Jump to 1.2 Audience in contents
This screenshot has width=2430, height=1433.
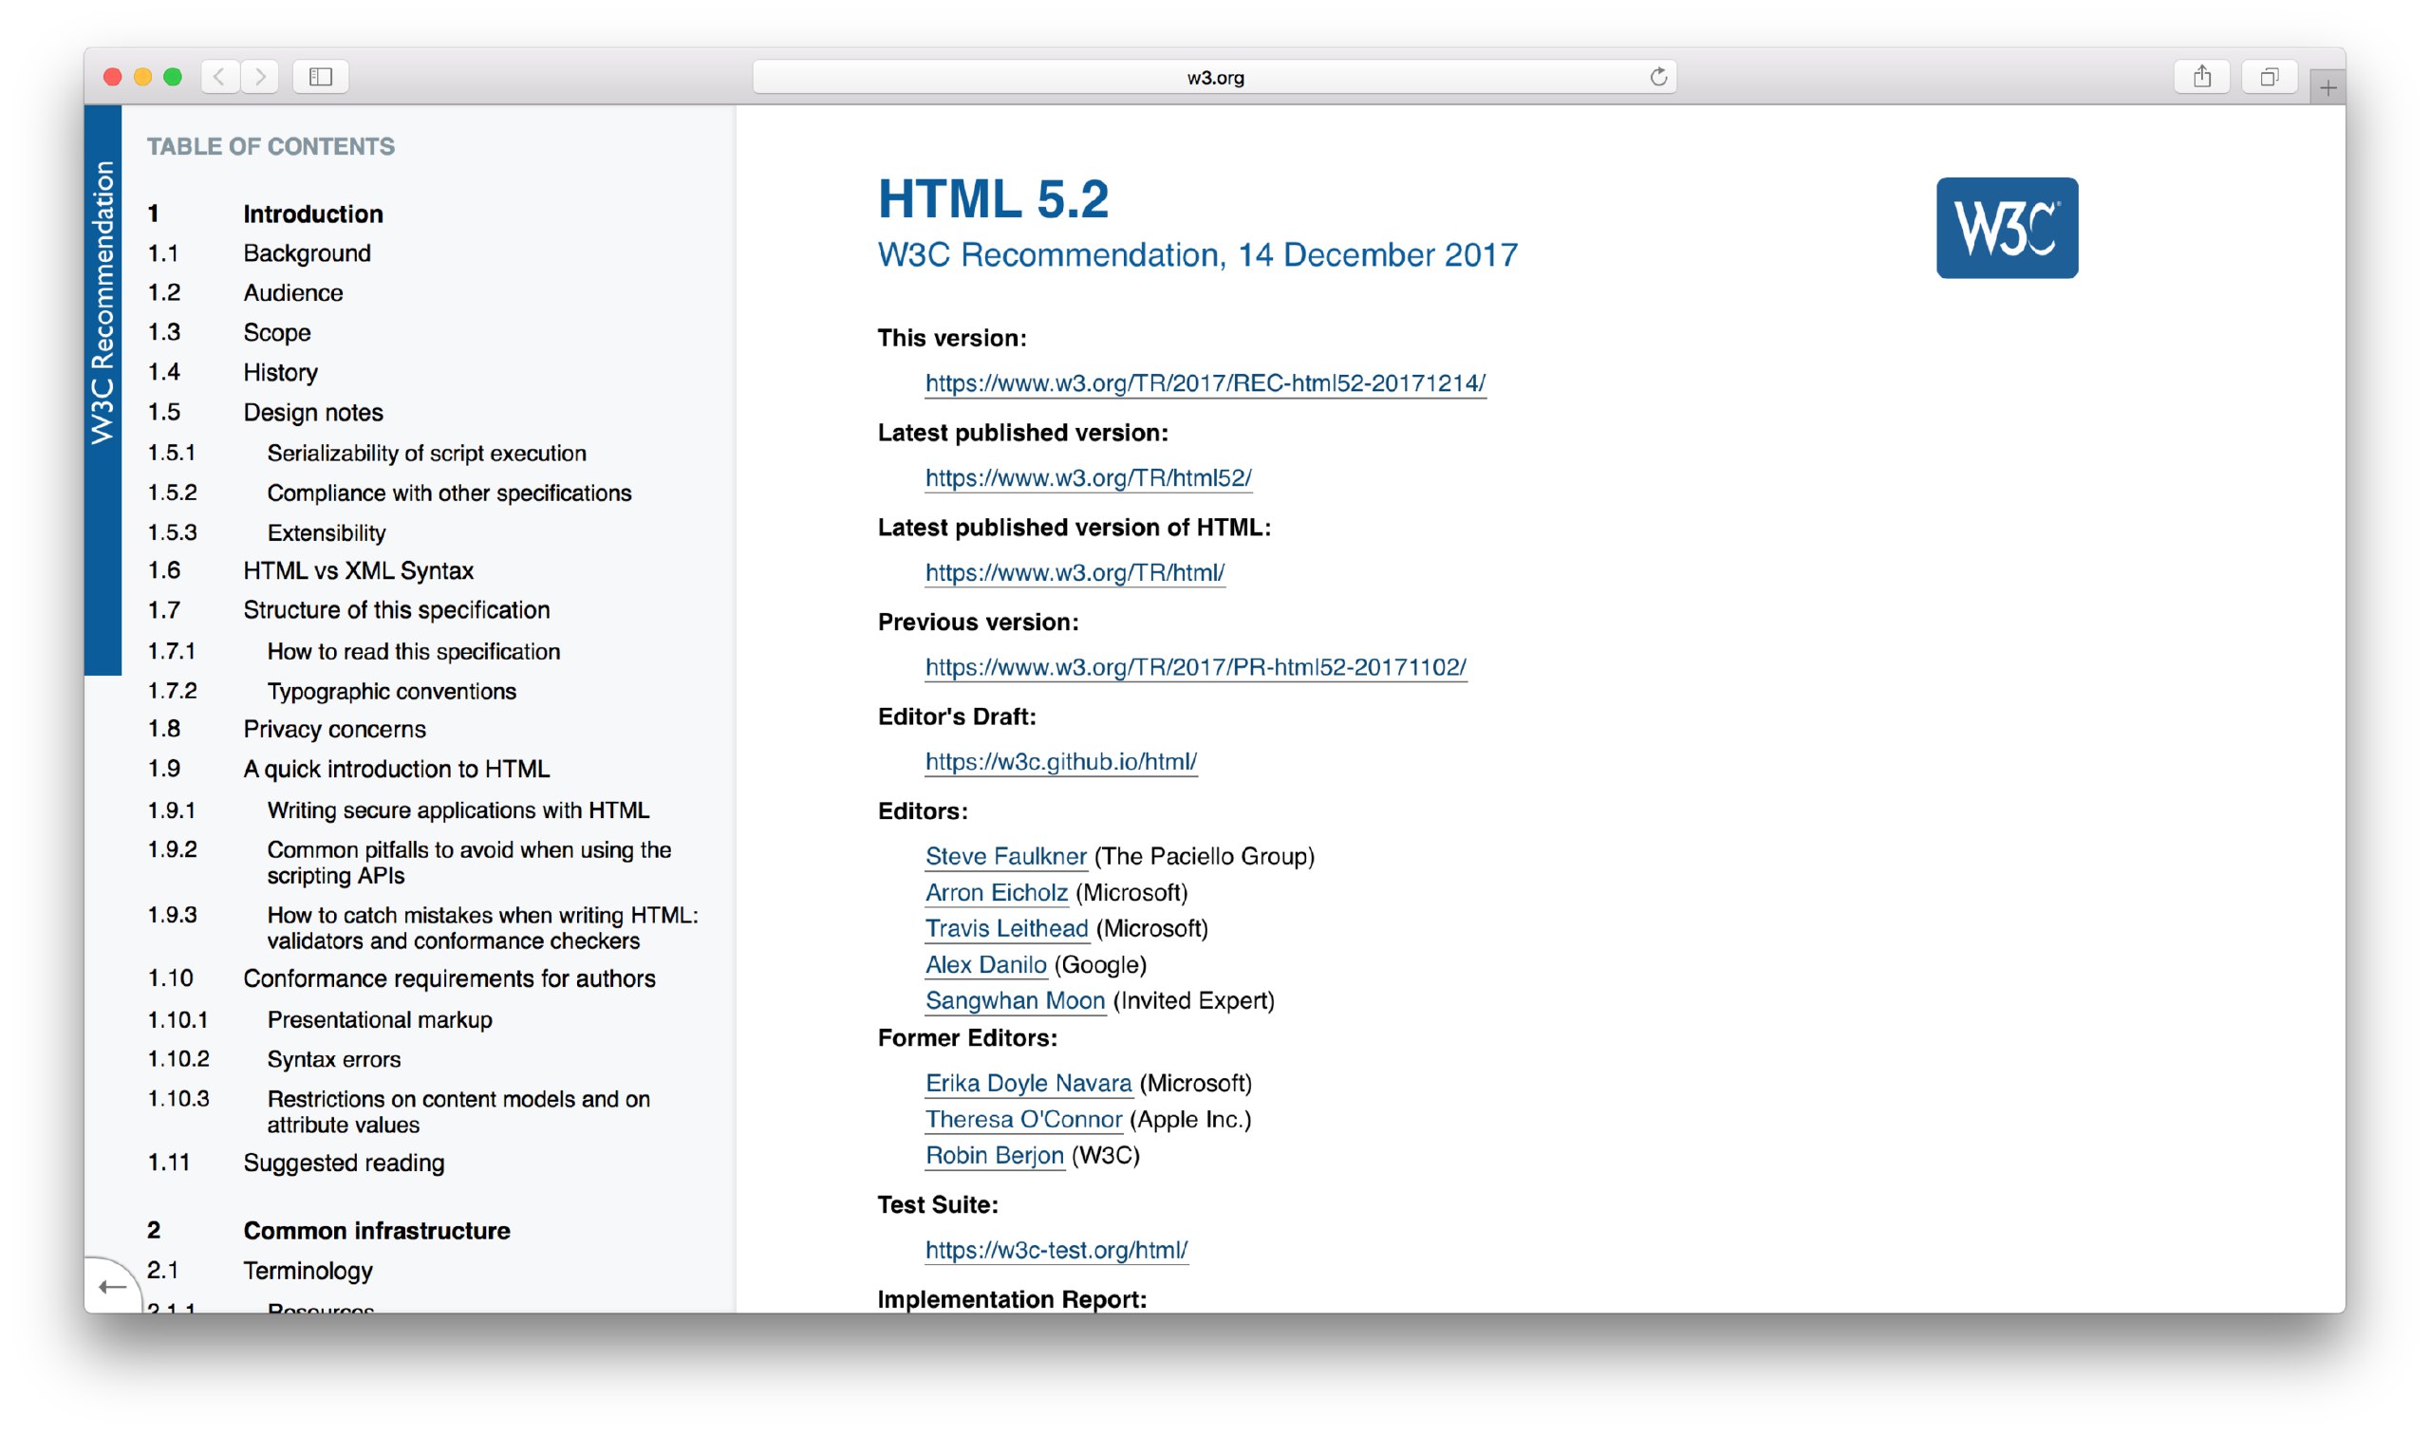pyautogui.click(x=292, y=292)
